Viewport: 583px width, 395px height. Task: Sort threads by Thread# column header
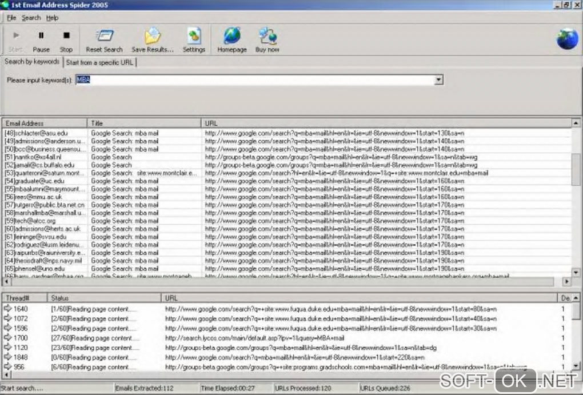point(25,298)
